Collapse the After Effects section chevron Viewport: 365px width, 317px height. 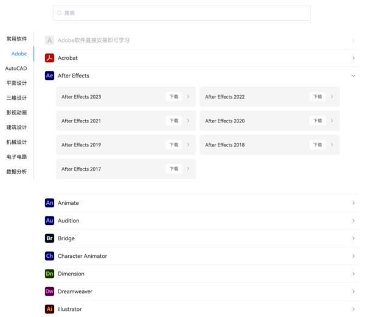[353, 76]
